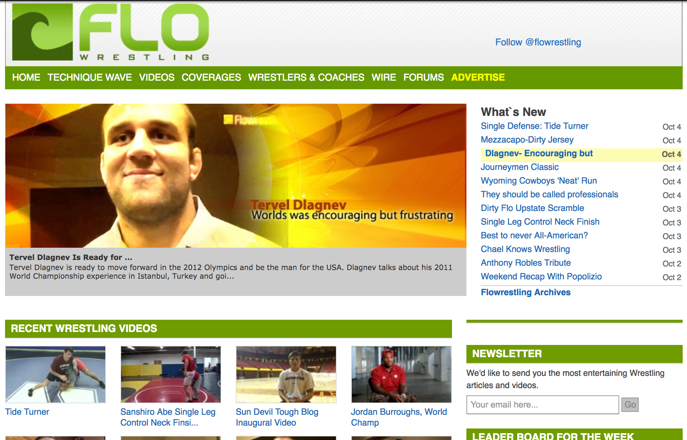687x440 pixels.
Task: Open the Chael Knows Wrestling article
Action: click(525, 249)
